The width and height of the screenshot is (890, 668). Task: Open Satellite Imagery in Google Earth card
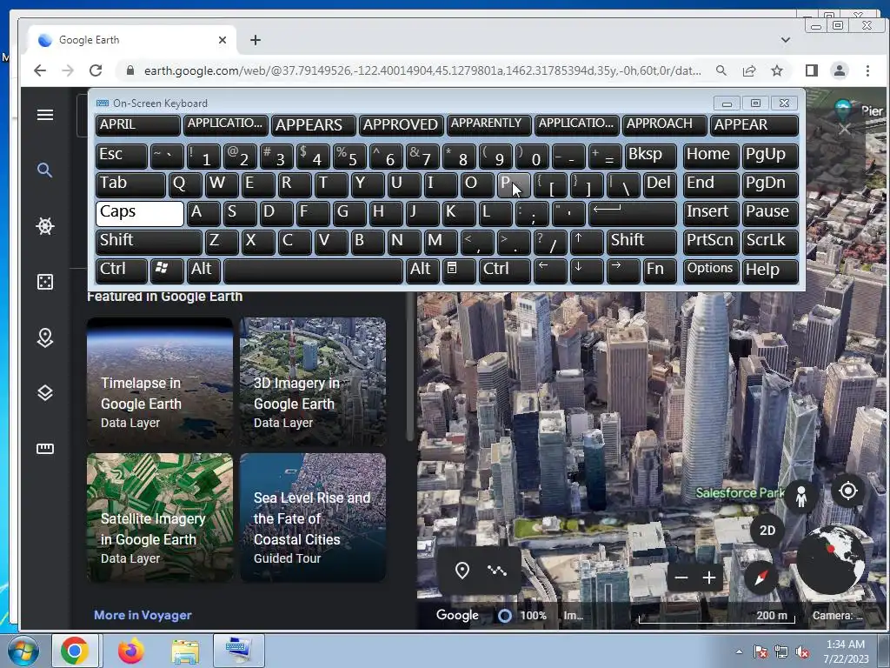[x=160, y=518]
